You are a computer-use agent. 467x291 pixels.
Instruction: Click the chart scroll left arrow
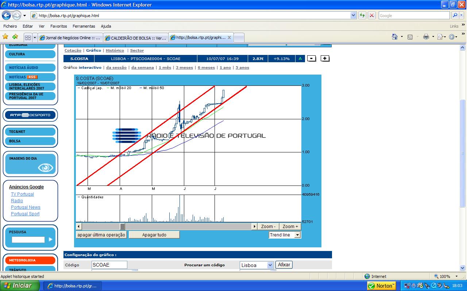click(79, 226)
